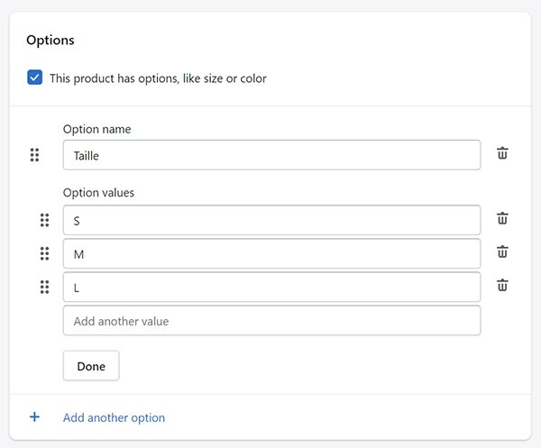Screen dimensions: 541x448
Task: Remove the M value using trash icon
Action: click(502, 251)
